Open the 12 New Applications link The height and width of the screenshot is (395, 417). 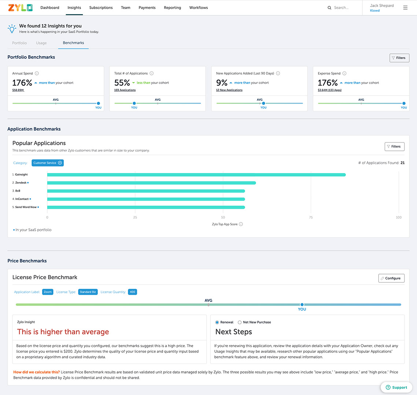pyautogui.click(x=229, y=90)
